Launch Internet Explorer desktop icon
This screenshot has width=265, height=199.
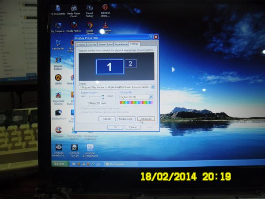point(58,64)
